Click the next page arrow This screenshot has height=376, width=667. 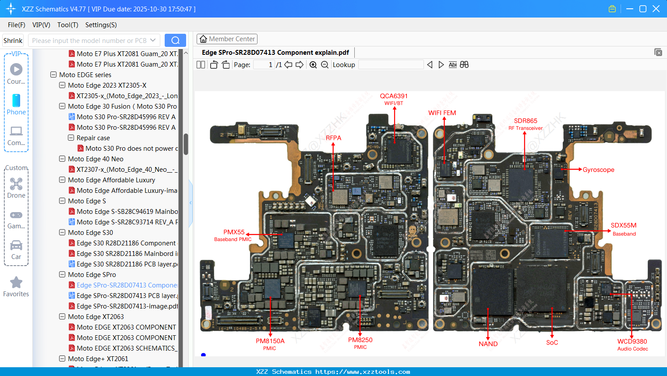pos(299,64)
